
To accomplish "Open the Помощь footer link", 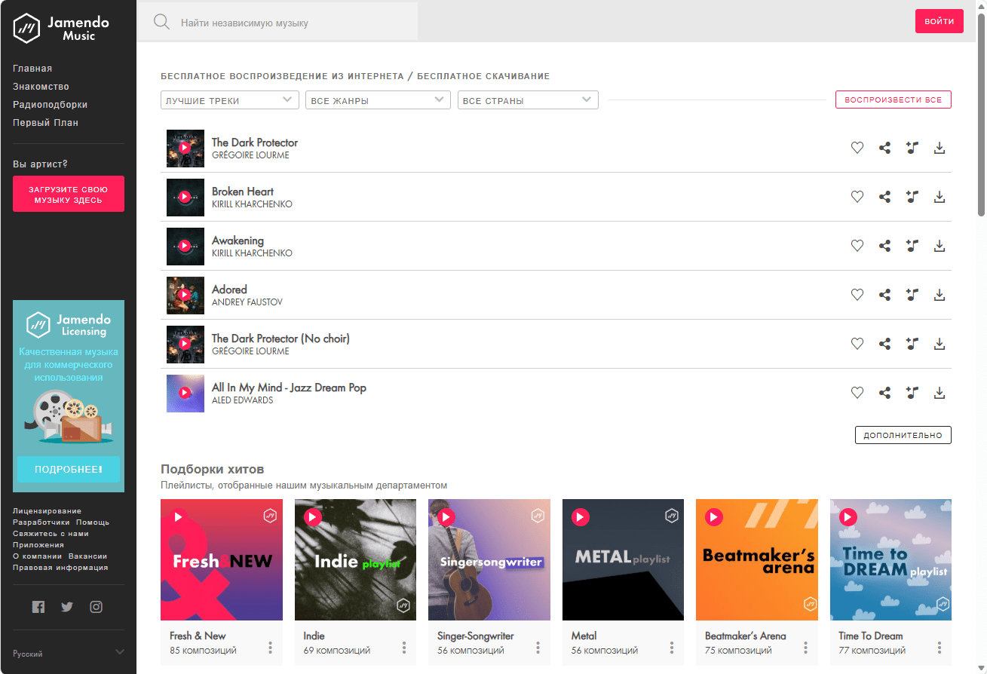I will point(93,522).
